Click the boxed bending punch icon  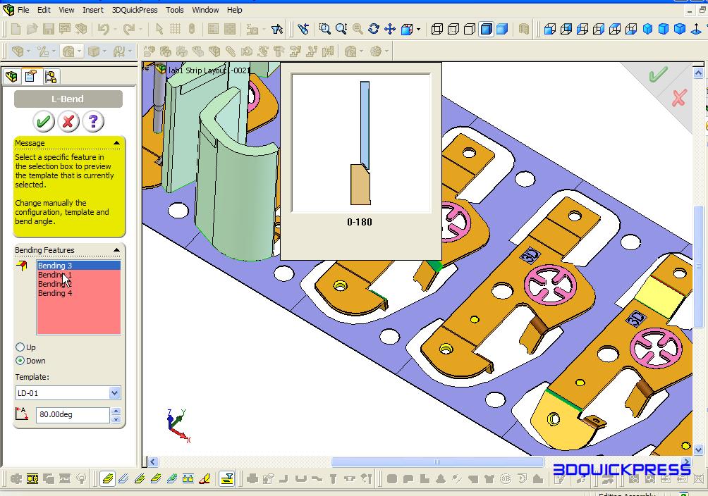click(226, 479)
